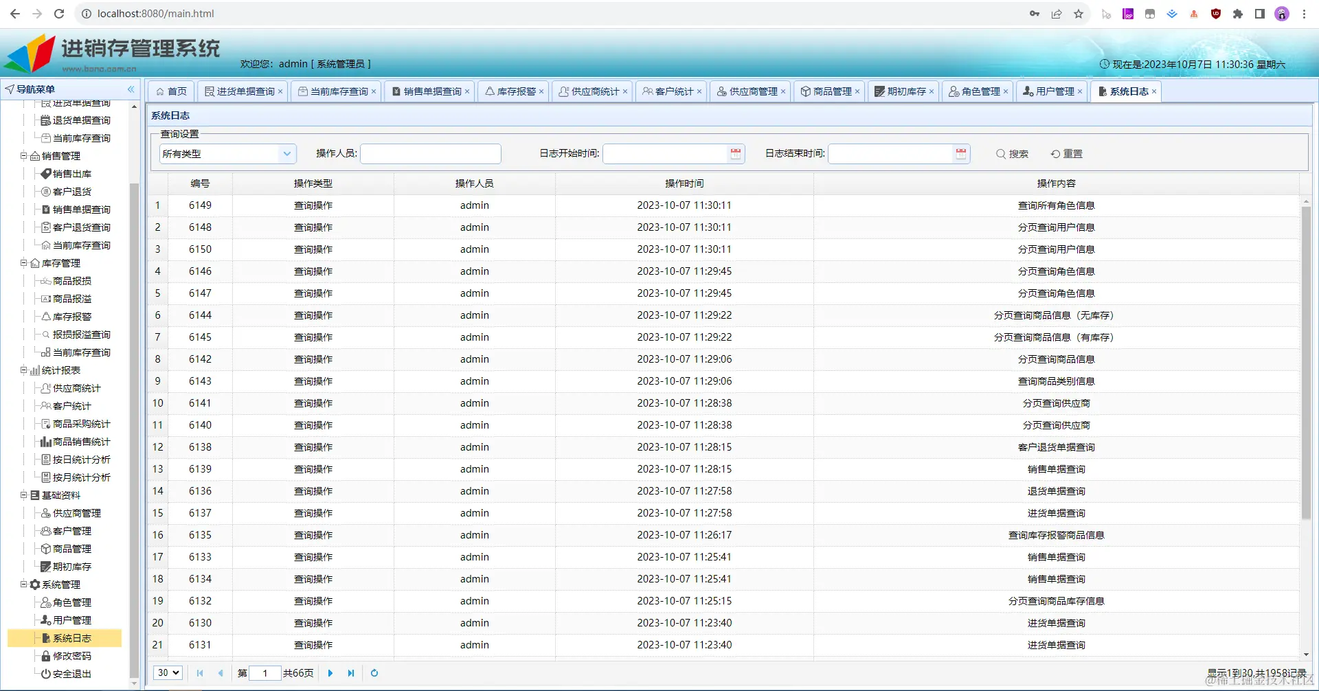
Task: Click the 操作内容 column header
Action: [x=1057, y=183]
